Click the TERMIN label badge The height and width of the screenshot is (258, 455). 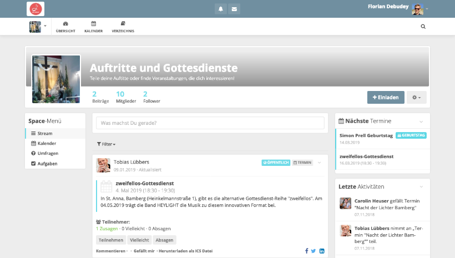pos(302,163)
